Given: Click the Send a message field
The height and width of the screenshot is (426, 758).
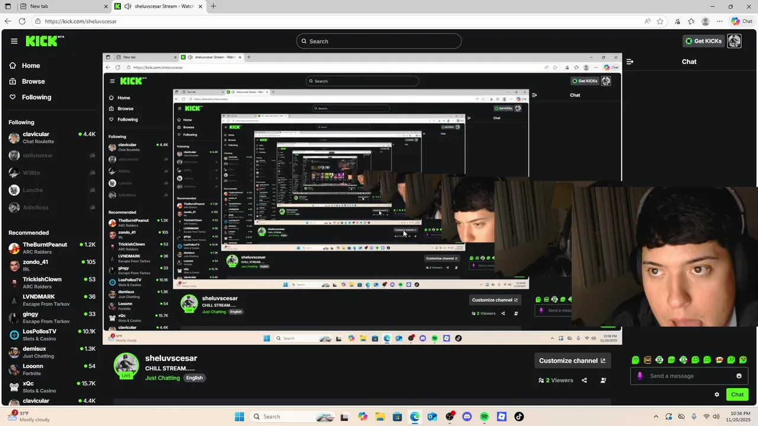Looking at the screenshot, I should coord(689,376).
